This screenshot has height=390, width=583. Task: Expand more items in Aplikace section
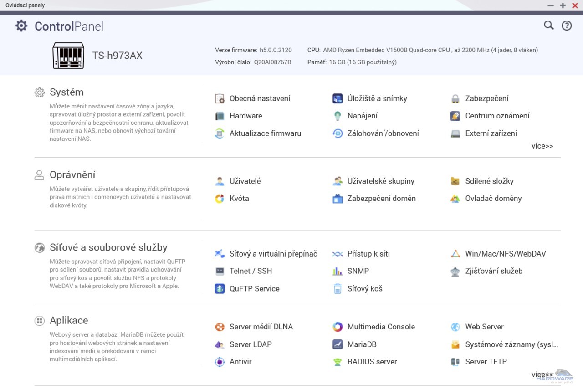(542, 375)
